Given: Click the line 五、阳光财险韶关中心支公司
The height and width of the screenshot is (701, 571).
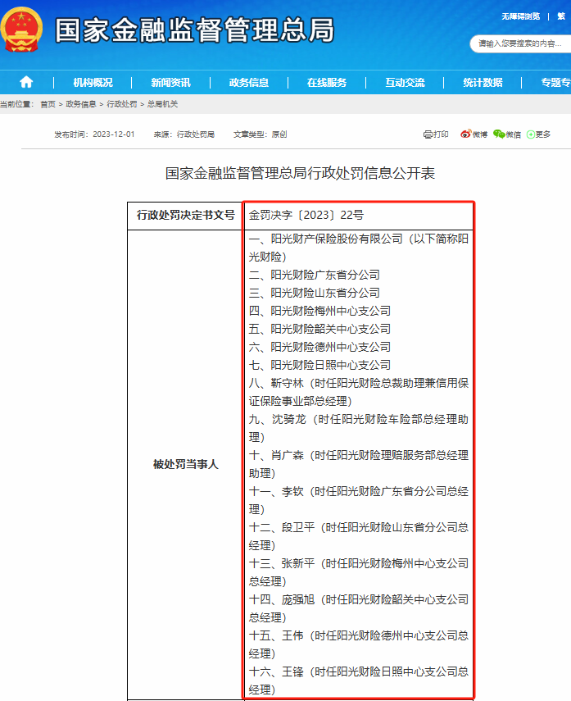Looking at the screenshot, I should pyautogui.click(x=319, y=329).
